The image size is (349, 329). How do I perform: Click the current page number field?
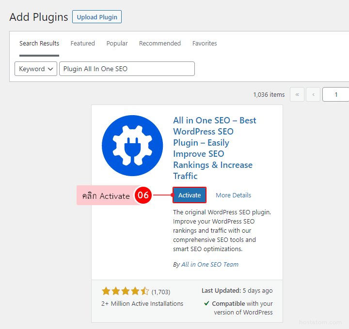point(336,94)
